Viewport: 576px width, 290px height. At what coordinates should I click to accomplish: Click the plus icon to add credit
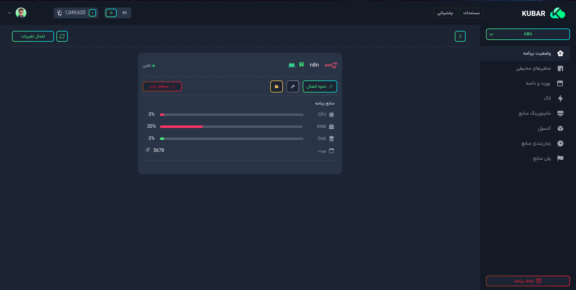[92, 13]
